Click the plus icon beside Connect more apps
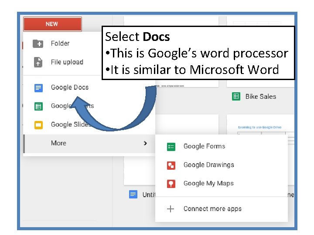This screenshot has height=235, width=314. (x=171, y=209)
